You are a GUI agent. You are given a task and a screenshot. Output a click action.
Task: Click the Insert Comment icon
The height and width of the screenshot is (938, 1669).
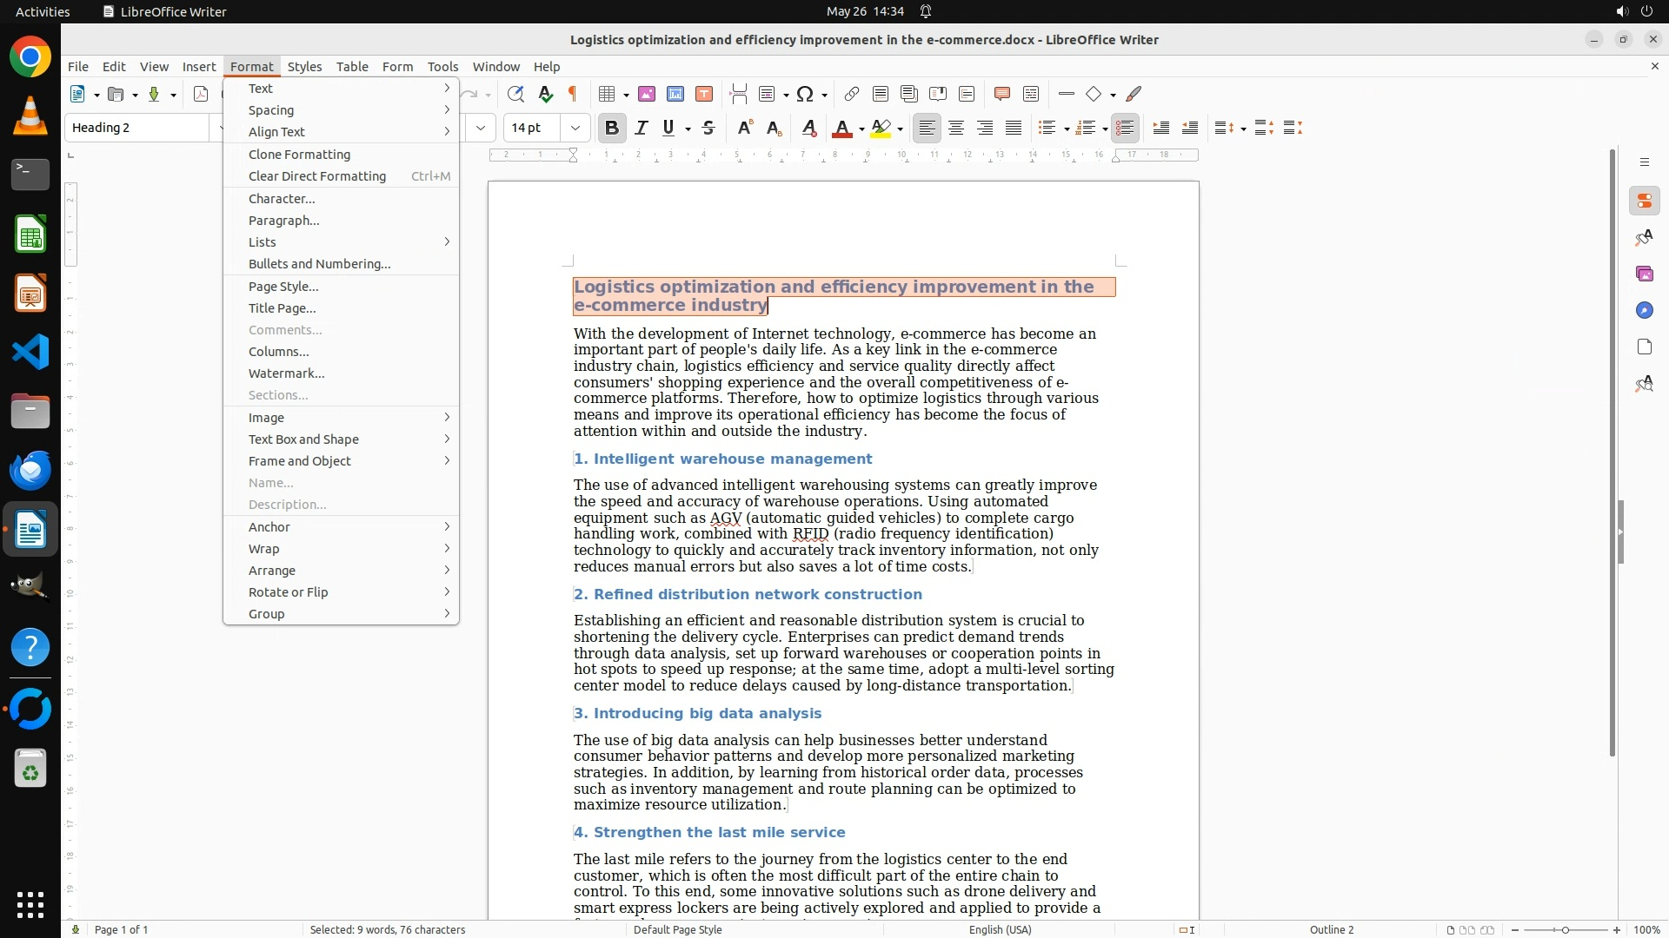pos(1001,94)
